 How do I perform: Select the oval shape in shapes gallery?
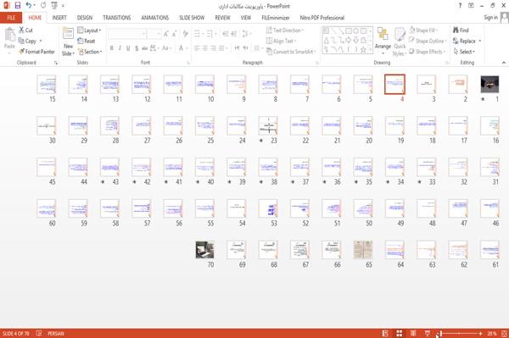(x=355, y=31)
